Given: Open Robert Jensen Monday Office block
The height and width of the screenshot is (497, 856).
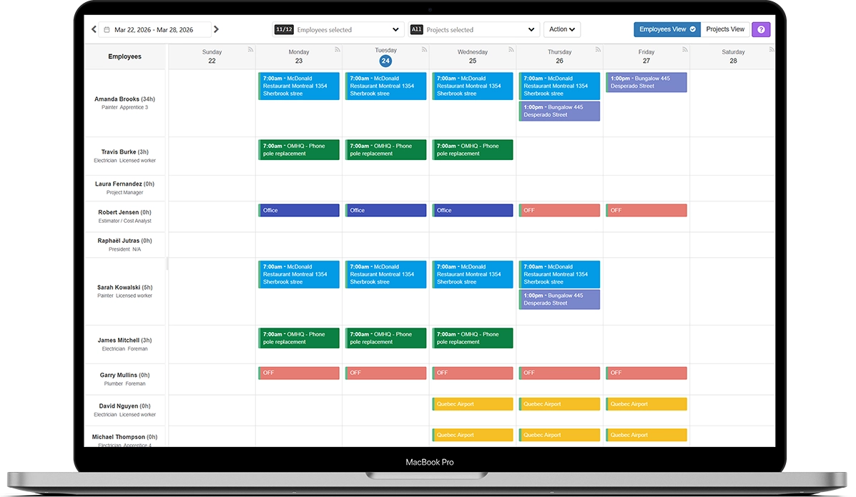Looking at the screenshot, I should pos(299,211).
